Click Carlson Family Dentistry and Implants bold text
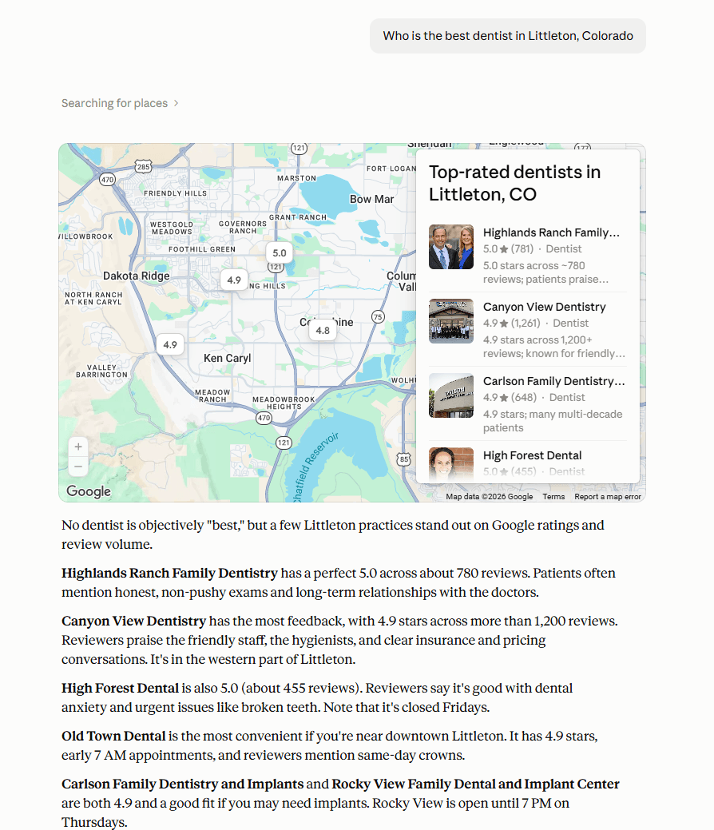Image resolution: width=714 pixels, height=830 pixels. click(x=183, y=784)
